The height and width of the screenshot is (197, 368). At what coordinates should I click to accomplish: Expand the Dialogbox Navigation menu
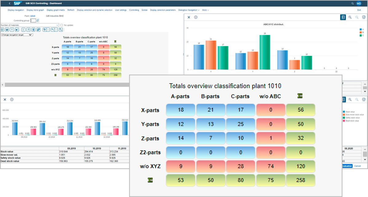[x=189, y=10]
